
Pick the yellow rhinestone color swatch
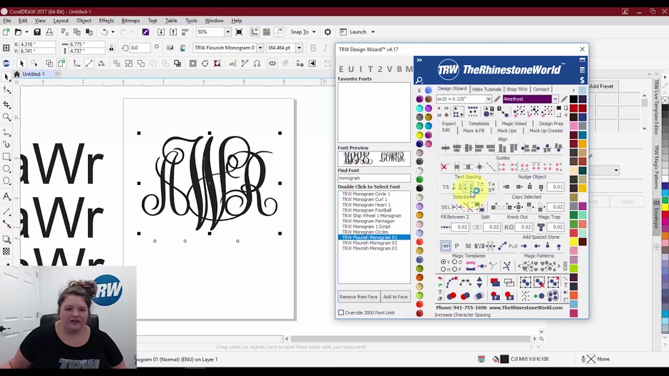pyautogui.click(x=419, y=135)
